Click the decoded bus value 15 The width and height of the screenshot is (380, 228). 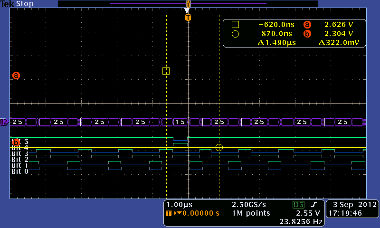coord(180,122)
